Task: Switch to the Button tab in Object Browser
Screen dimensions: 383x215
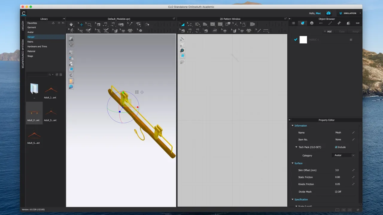Action: (x=311, y=23)
